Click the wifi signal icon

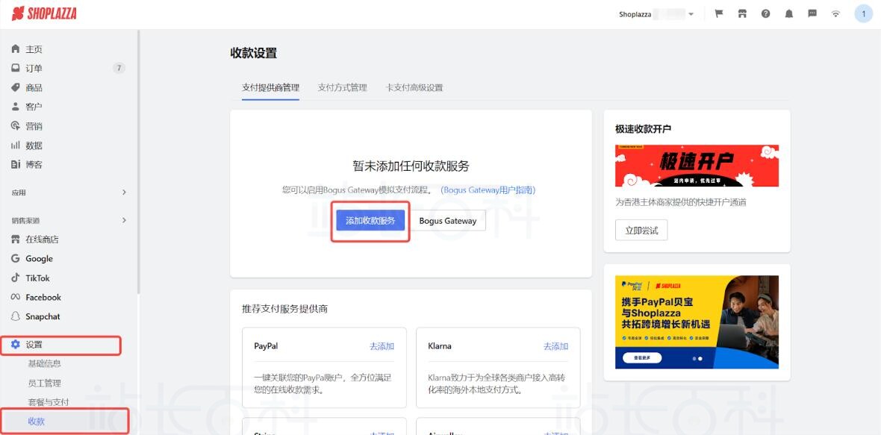point(836,14)
